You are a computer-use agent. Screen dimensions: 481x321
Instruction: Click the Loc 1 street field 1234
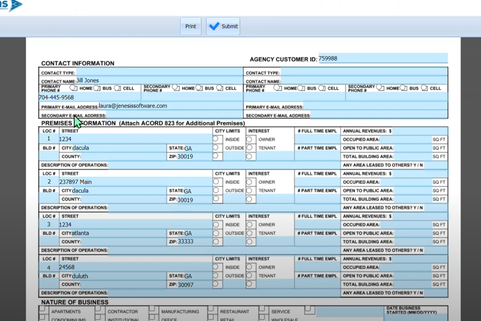click(x=135, y=139)
